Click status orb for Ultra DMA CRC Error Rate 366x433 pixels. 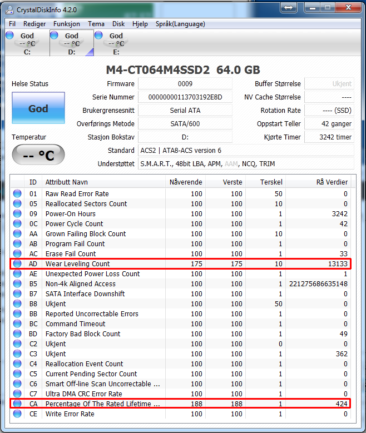pos(17,394)
